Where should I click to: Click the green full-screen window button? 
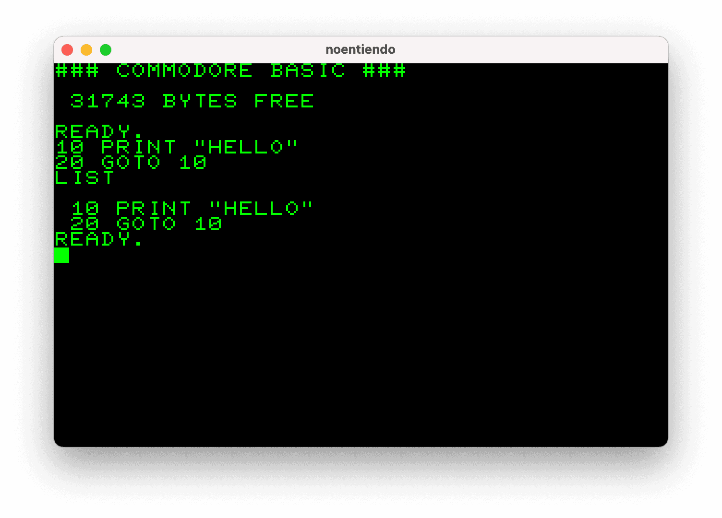[106, 50]
